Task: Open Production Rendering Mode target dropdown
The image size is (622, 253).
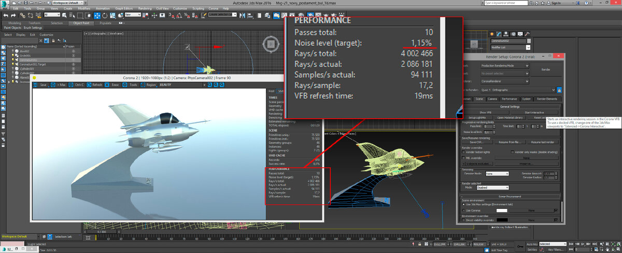Action: [x=505, y=65]
